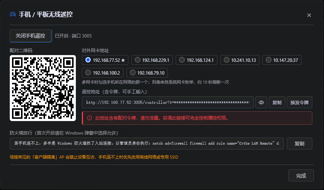The width and height of the screenshot is (324, 190).
Task: Click the remote control URL field
Action: coord(167,102)
